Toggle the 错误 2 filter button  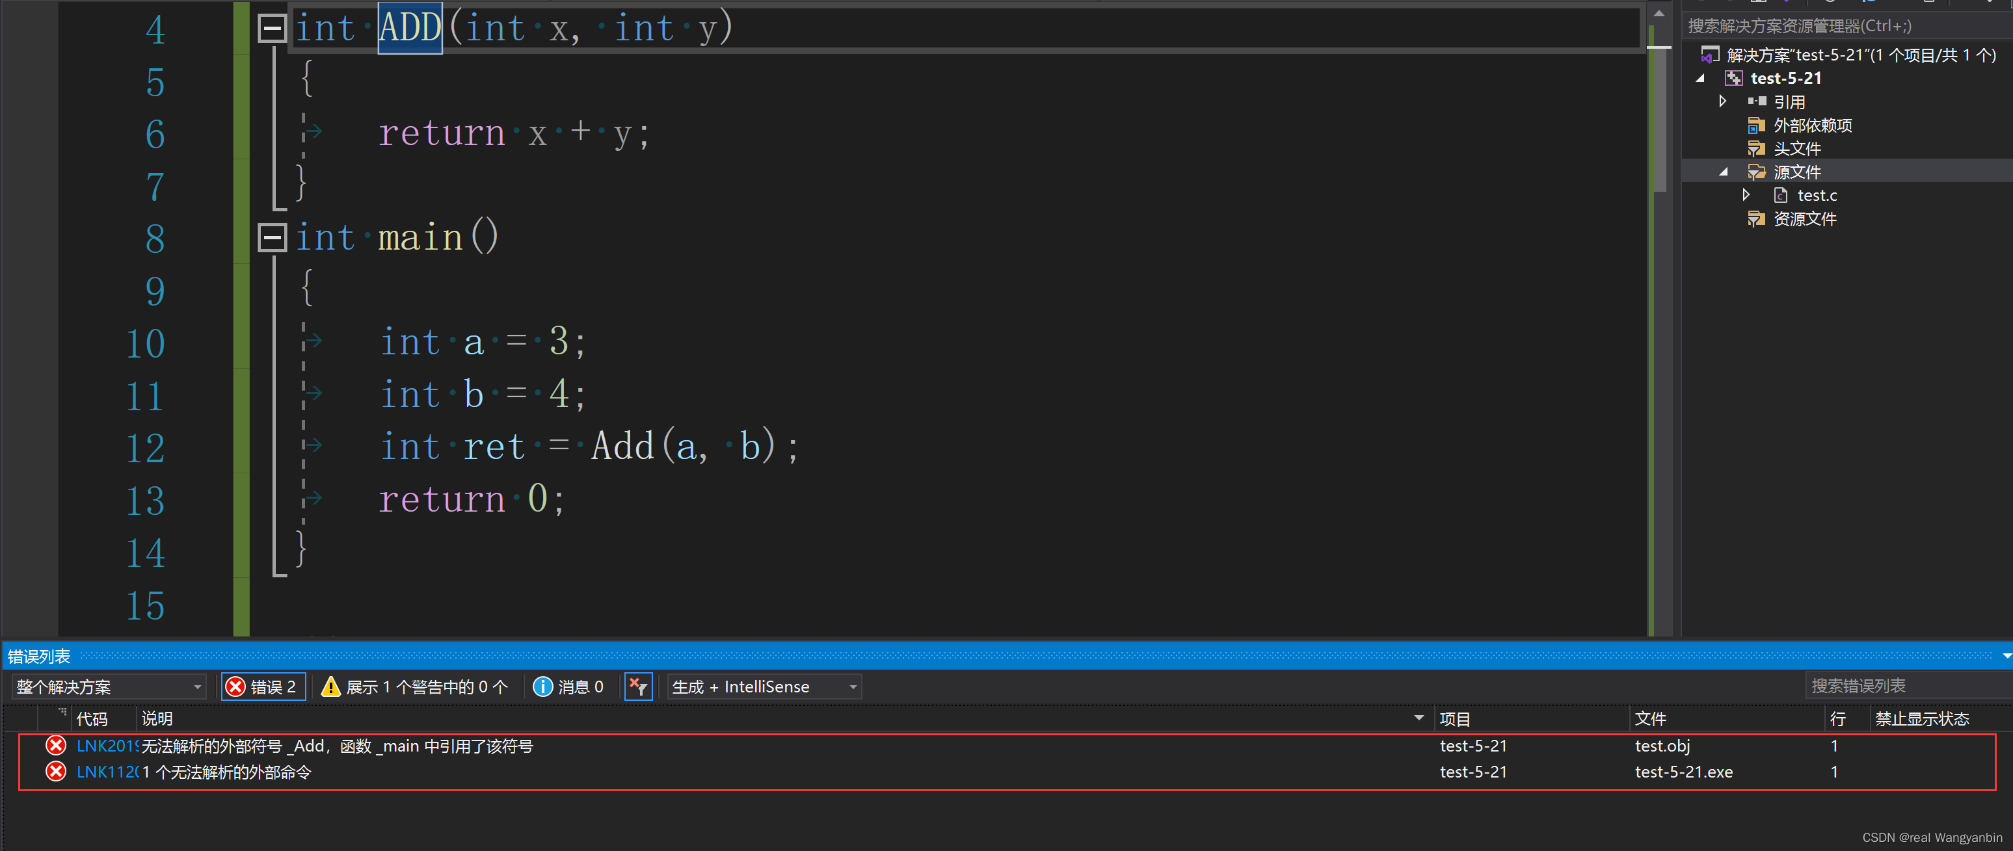263,686
